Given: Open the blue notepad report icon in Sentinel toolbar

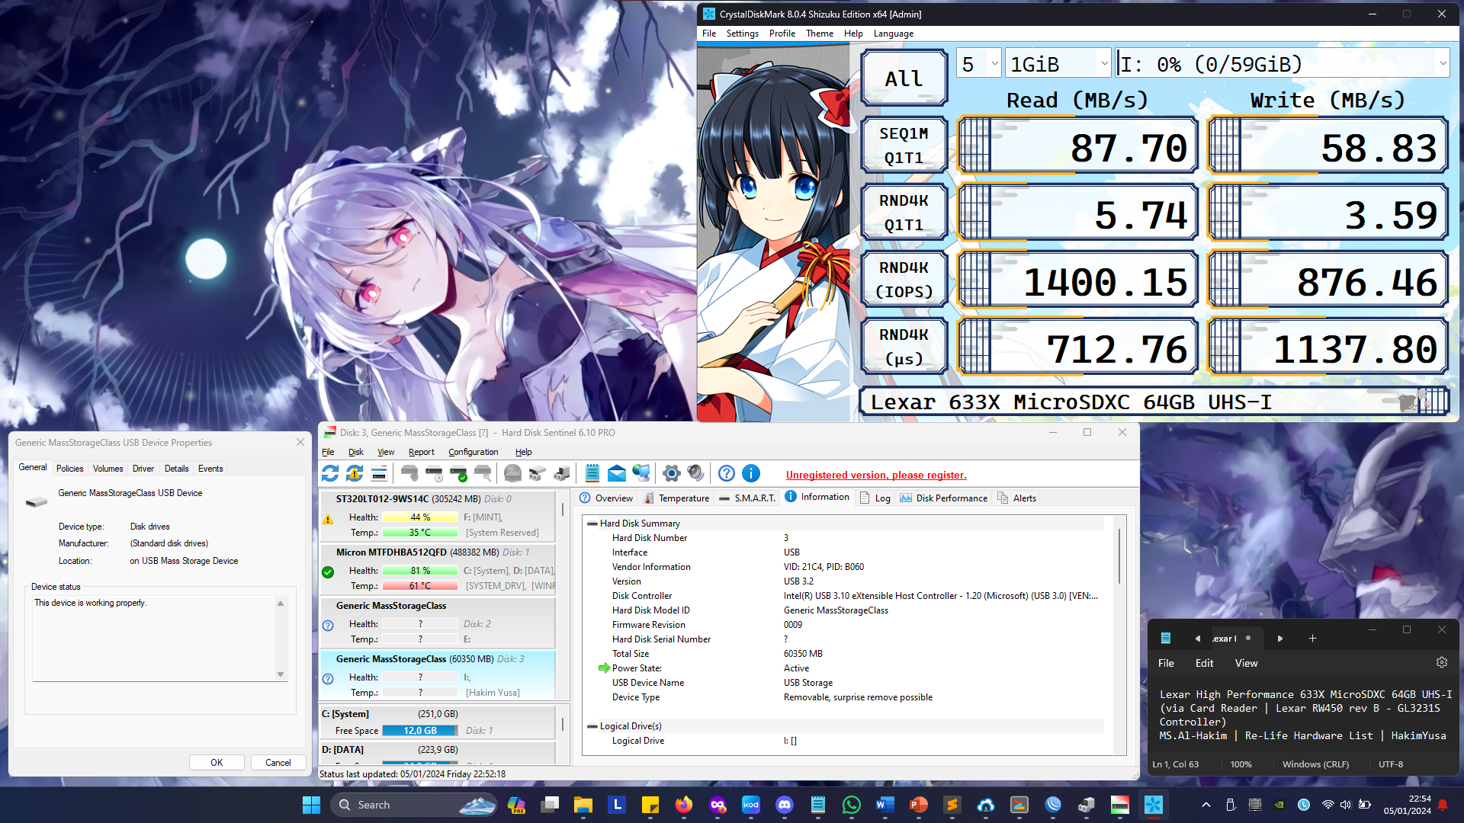Looking at the screenshot, I should point(592,474).
